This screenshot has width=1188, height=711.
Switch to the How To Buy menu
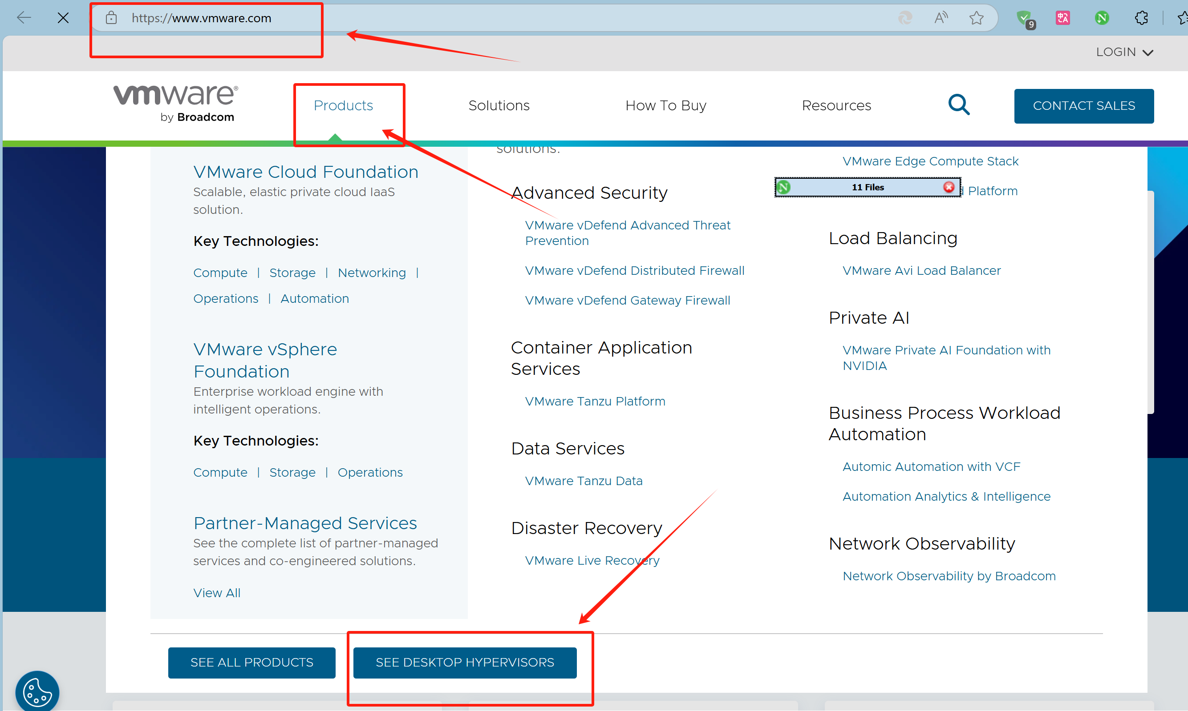(x=666, y=105)
